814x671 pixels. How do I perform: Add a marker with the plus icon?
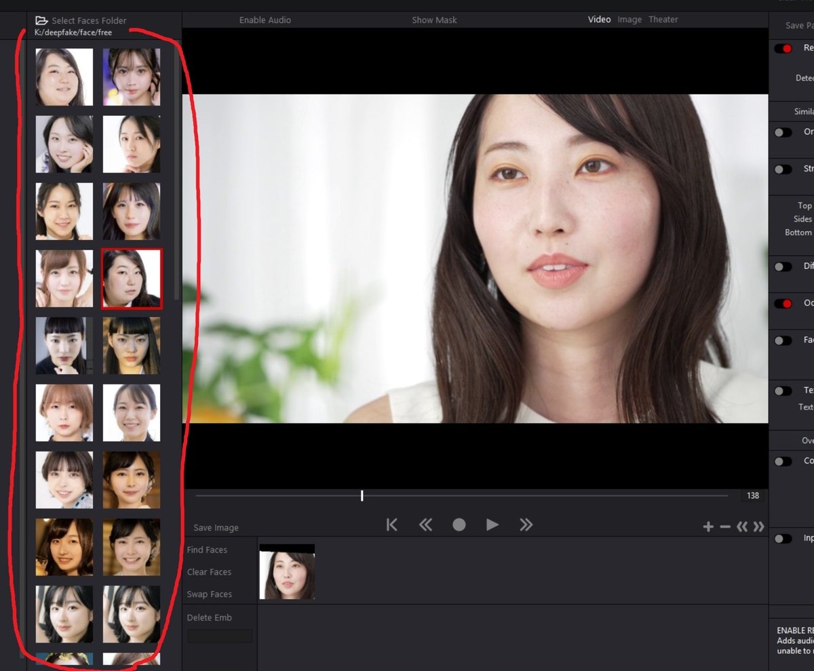pos(708,527)
